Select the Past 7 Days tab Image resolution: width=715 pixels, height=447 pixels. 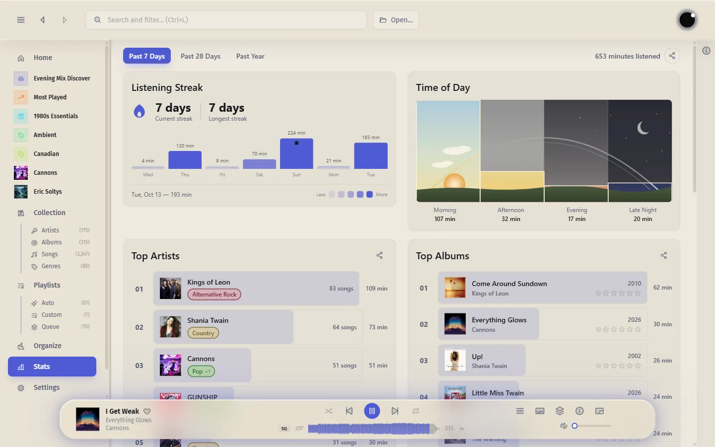click(x=147, y=56)
